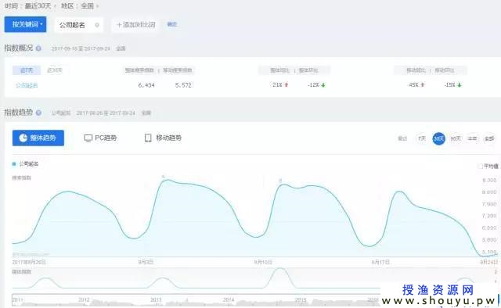
Task: Click the green down arrow beside -15%
Action: pos(460,85)
